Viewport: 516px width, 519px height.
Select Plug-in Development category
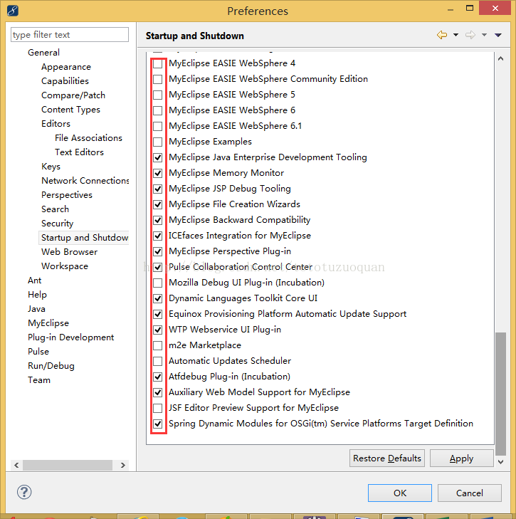click(x=71, y=337)
